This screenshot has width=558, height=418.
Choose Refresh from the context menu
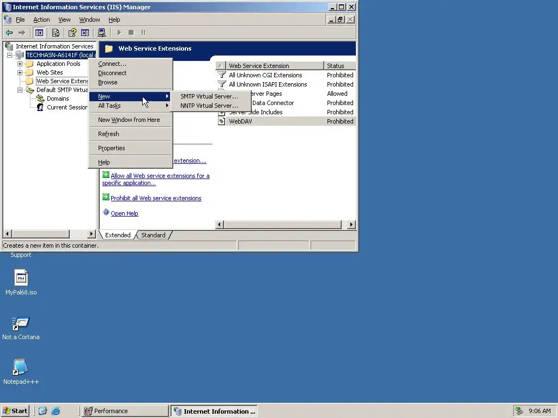pos(130,134)
